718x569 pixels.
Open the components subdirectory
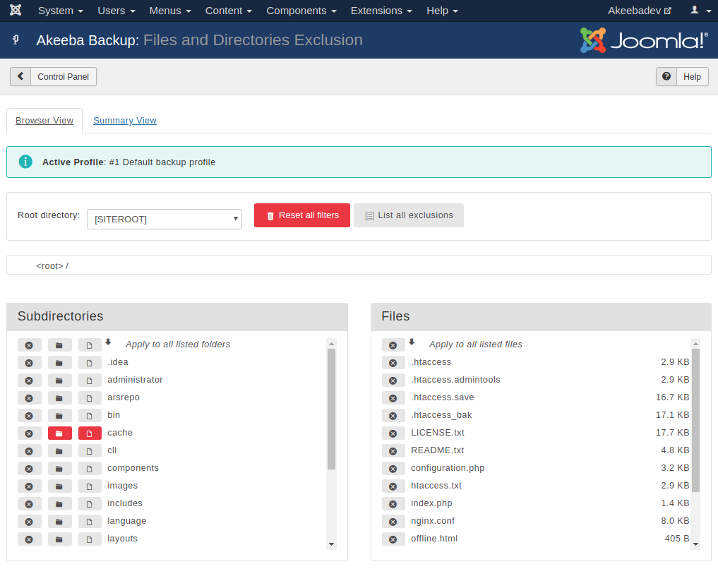pos(133,468)
